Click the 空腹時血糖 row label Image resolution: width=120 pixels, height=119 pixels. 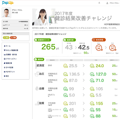coord(53,89)
